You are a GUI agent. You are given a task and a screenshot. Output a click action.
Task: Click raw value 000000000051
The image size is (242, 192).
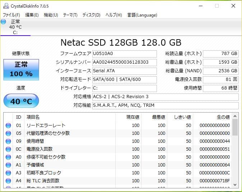tap(215, 149)
